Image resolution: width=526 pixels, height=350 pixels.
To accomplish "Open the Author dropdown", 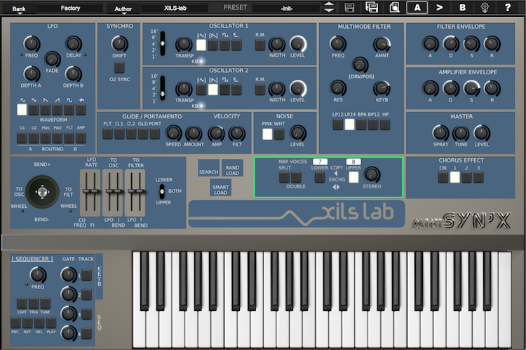I will (123, 9).
